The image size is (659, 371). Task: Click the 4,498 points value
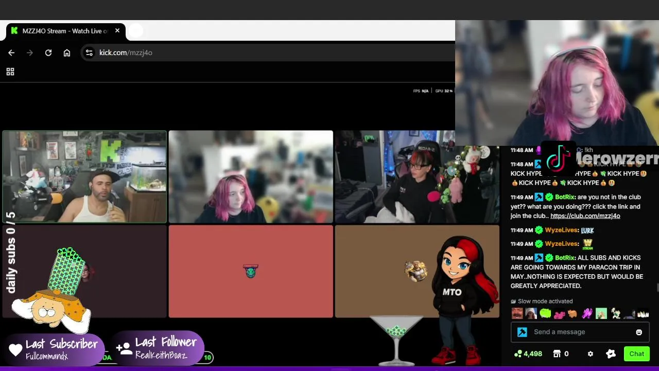[533, 354]
